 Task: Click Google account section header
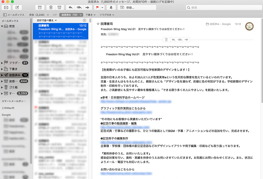point(6,115)
